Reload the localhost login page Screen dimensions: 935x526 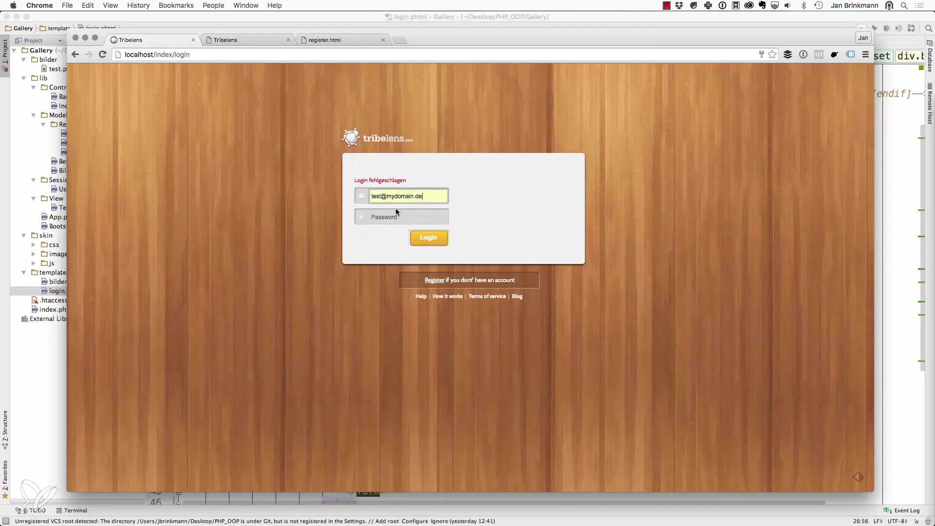102,55
